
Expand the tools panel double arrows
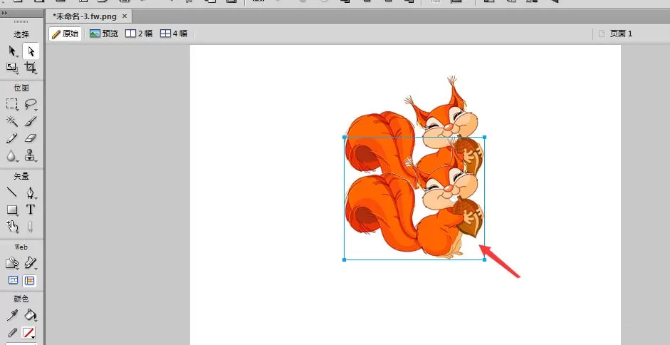tap(5, 14)
